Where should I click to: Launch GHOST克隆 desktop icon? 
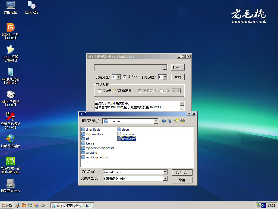pos(11,54)
